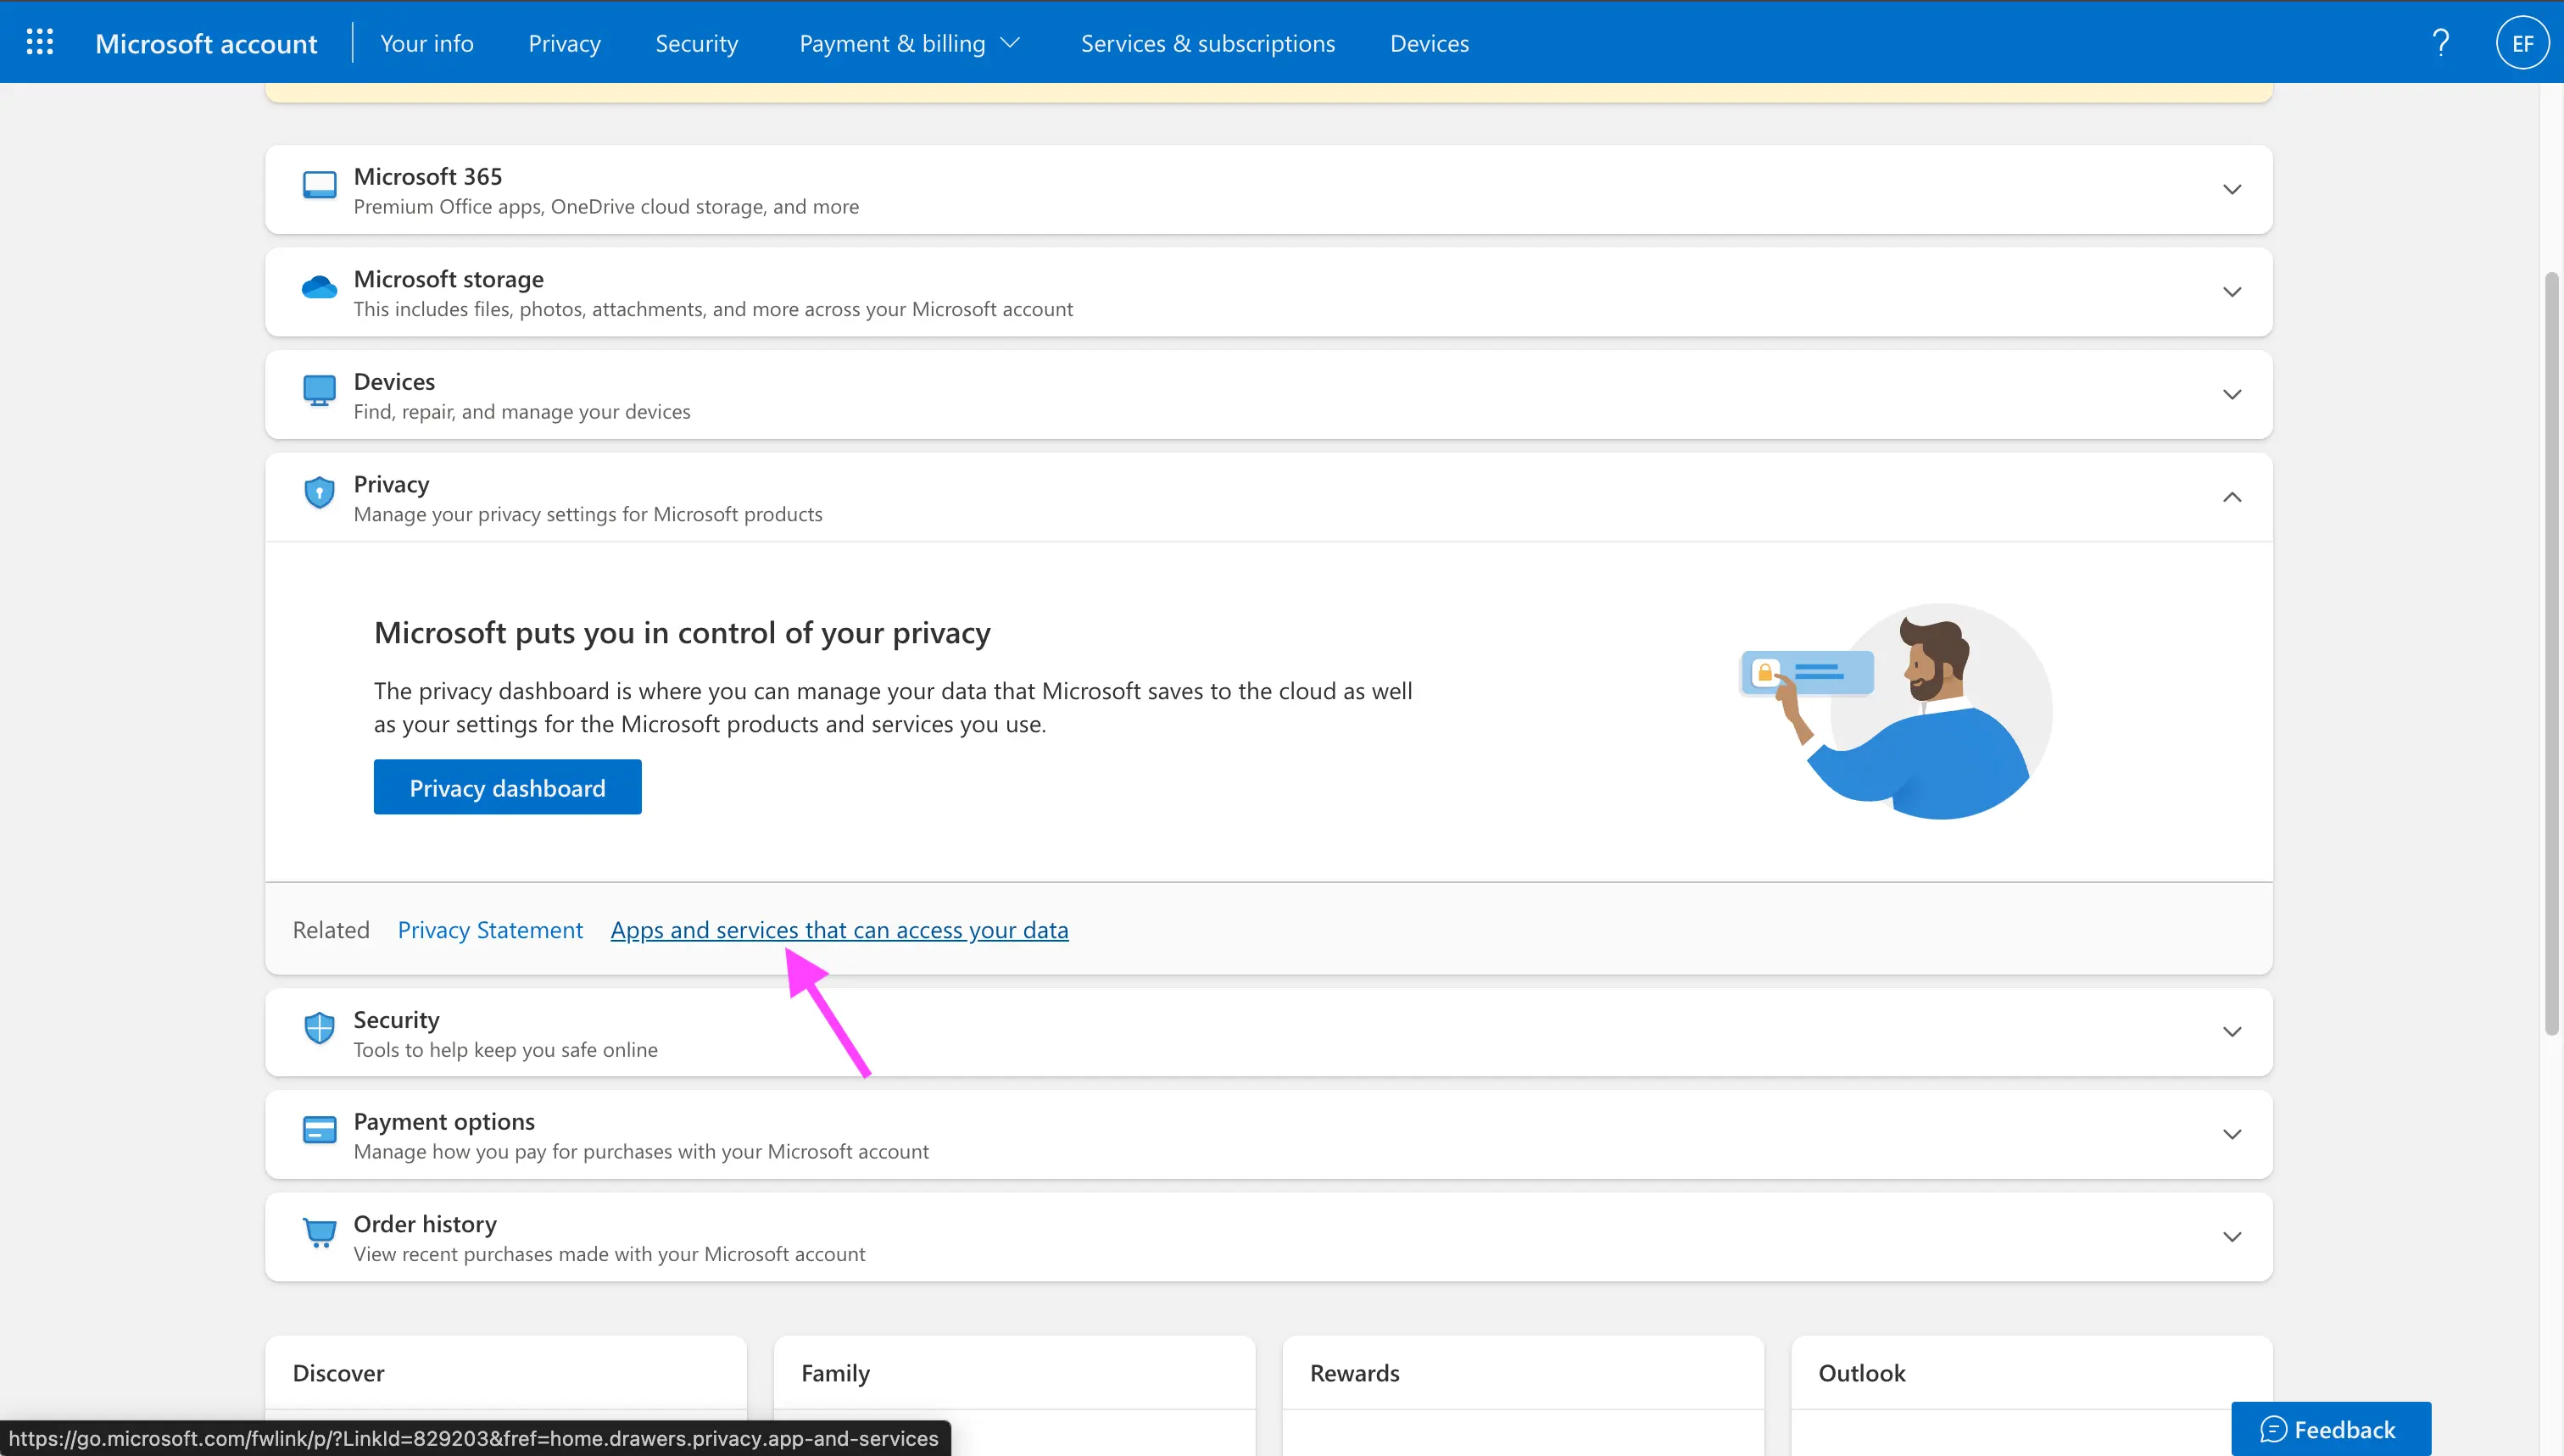Collapse the Privacy section
Viewport: 2564px width, 1456px height.
click(x=2233, y=497)
